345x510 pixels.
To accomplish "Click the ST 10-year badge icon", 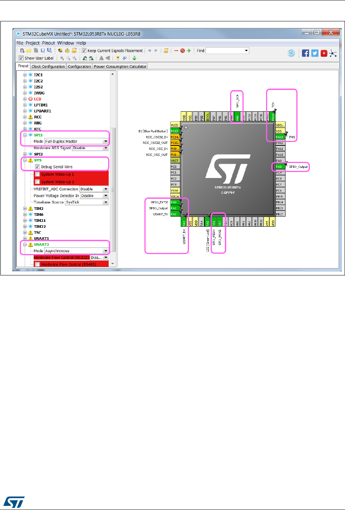I will (291, 53).
